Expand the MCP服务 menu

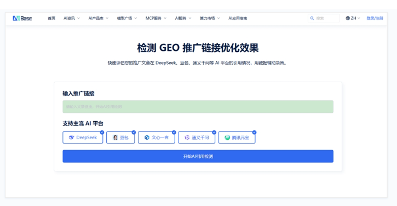(156, 18)
